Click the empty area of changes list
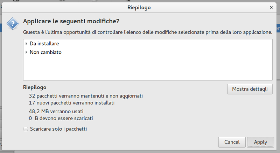The width and height of the screenshot is (280, 153). (x=147, y=68)
